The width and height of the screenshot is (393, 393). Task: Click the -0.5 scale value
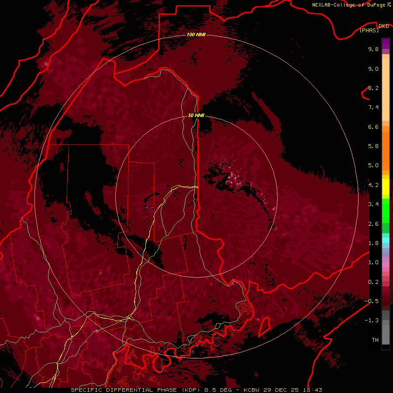coord(372,301)
